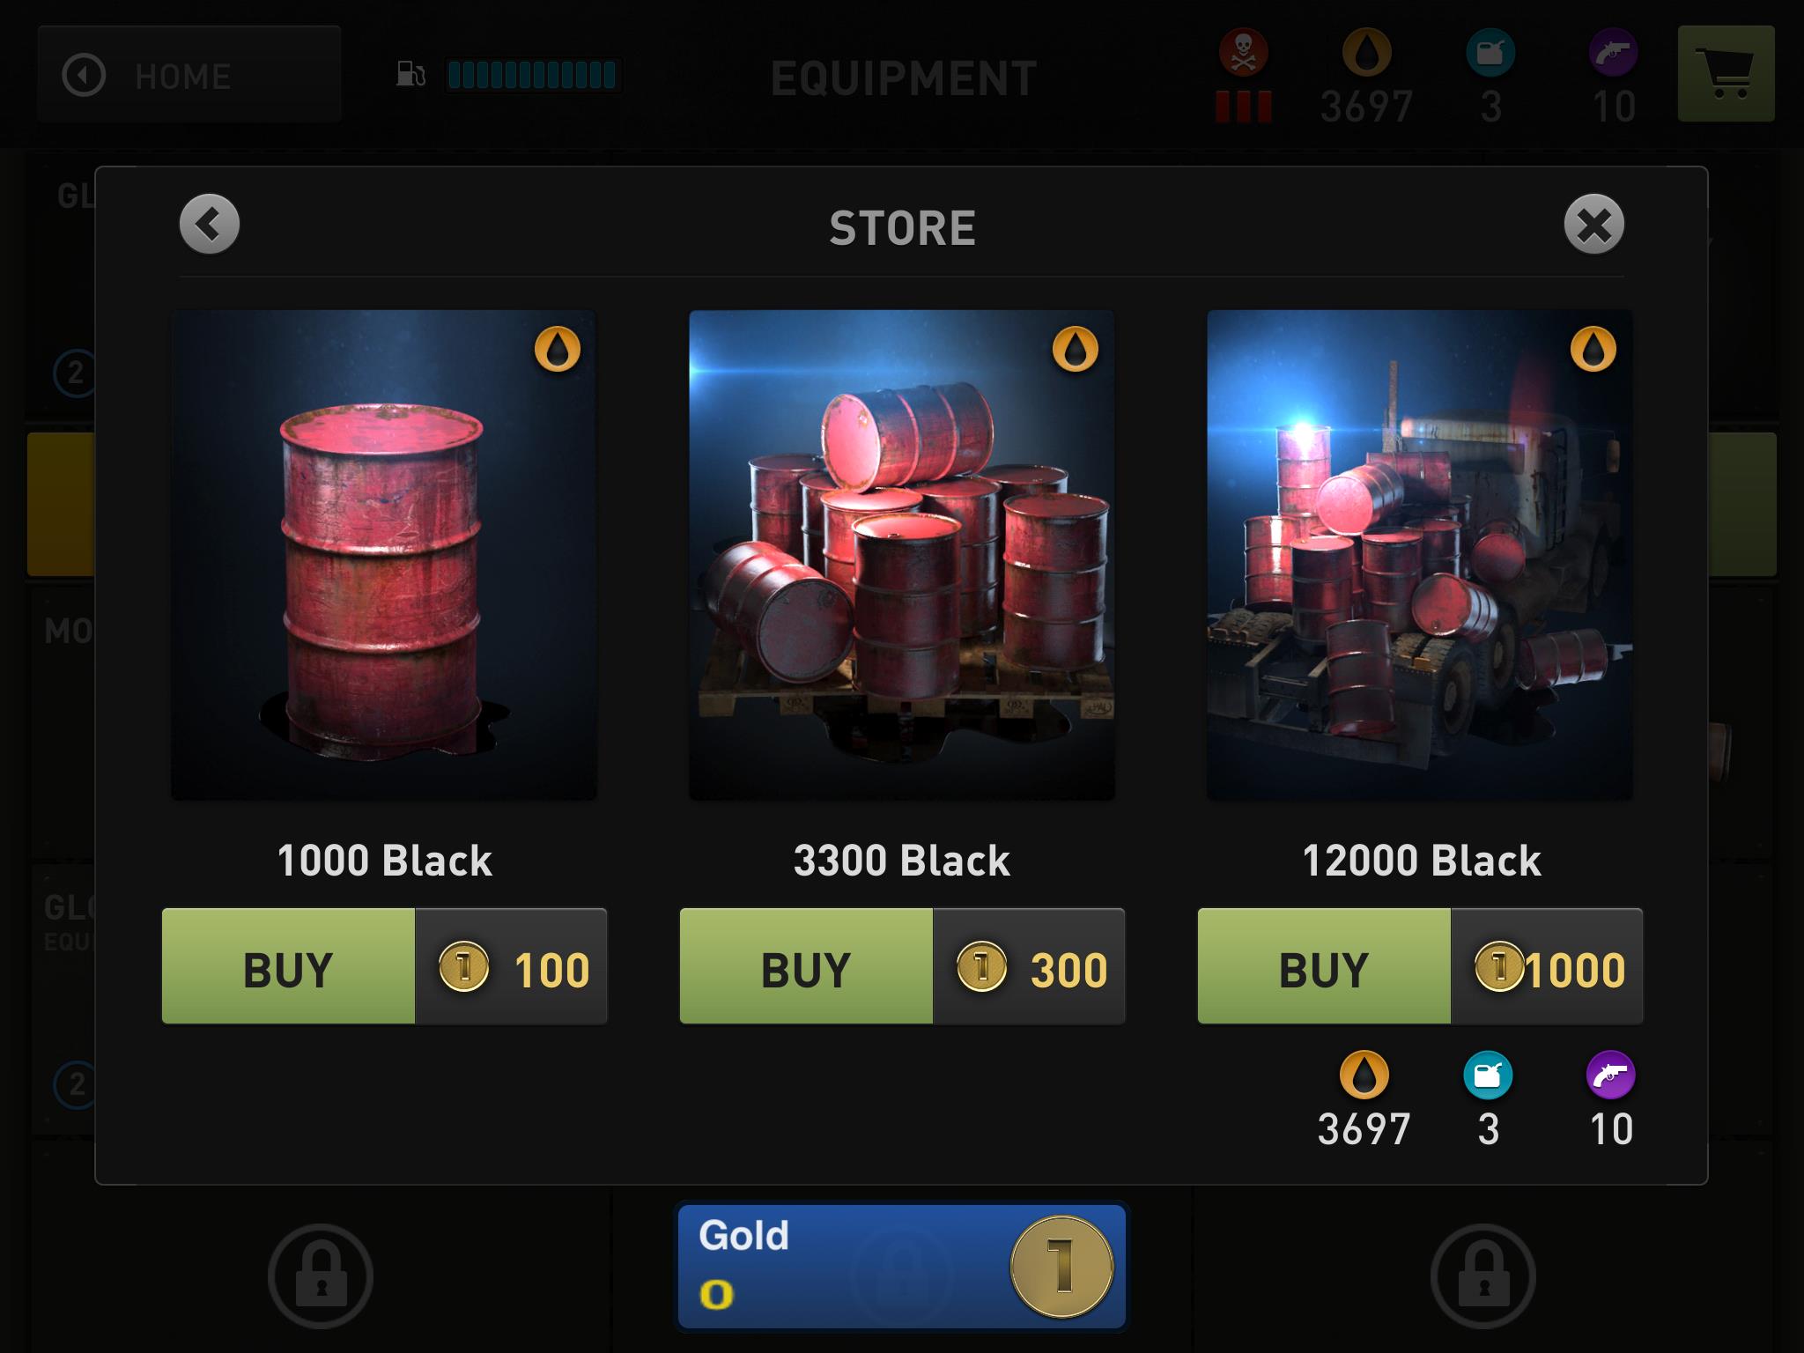Select the truck with barrels thumbnail
The image size is (1804, 1353).
click(1420, 555)
